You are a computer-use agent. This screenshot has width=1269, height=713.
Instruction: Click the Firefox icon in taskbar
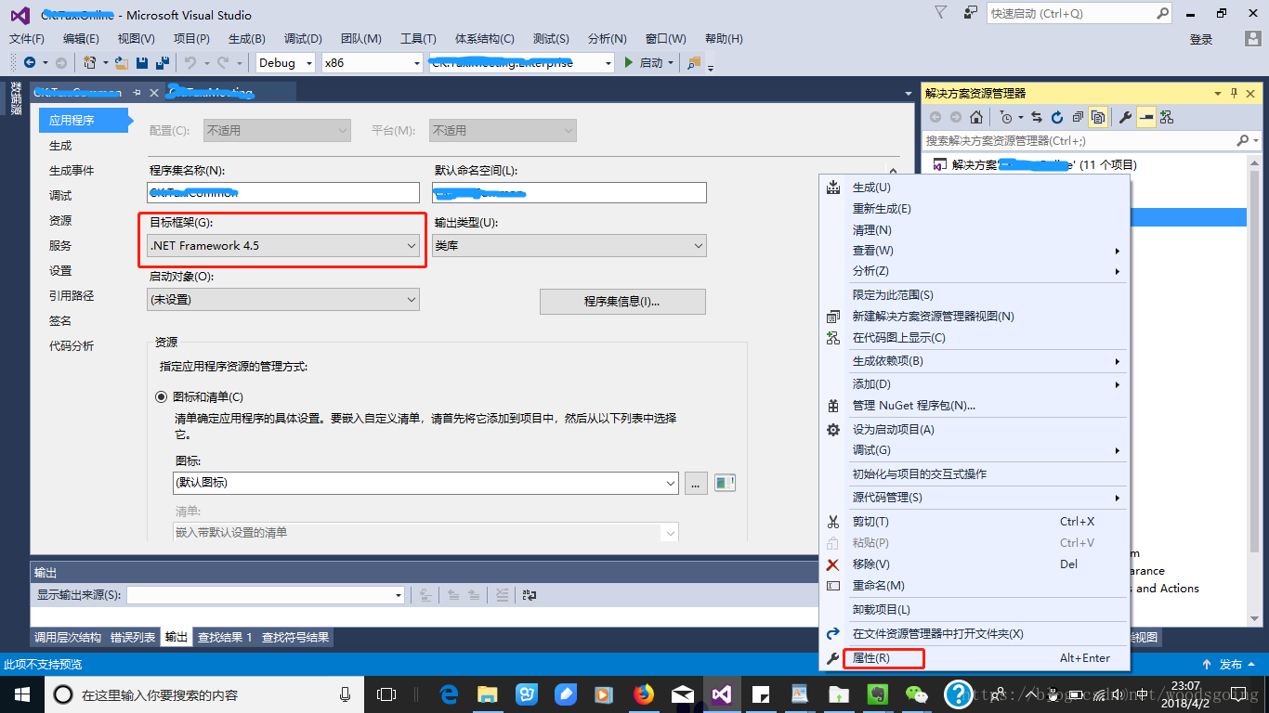pyautogui.click(x=643, y=694)
